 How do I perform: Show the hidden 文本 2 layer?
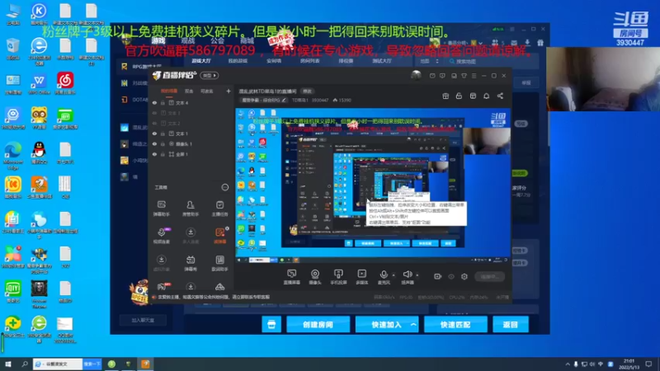tap(154, 123)
